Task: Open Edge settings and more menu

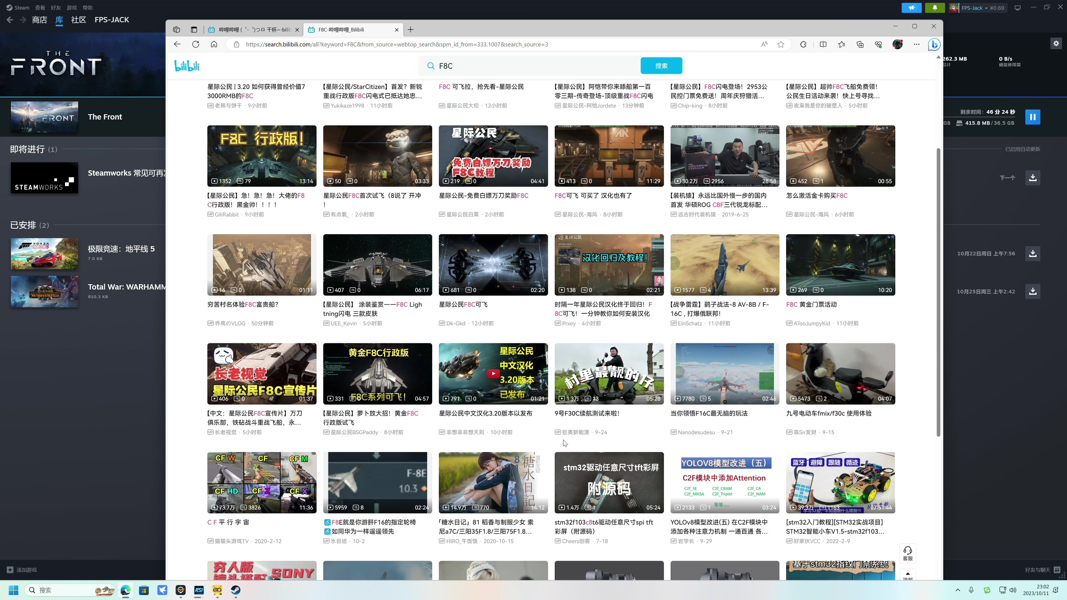Action: (916, 44)
